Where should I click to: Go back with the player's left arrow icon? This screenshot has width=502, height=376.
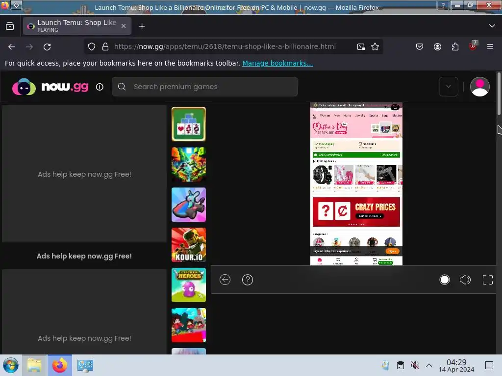point(225,280)
